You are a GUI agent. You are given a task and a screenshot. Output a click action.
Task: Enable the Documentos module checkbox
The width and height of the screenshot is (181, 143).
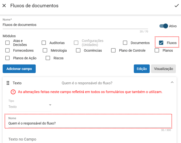click(125, 43)
